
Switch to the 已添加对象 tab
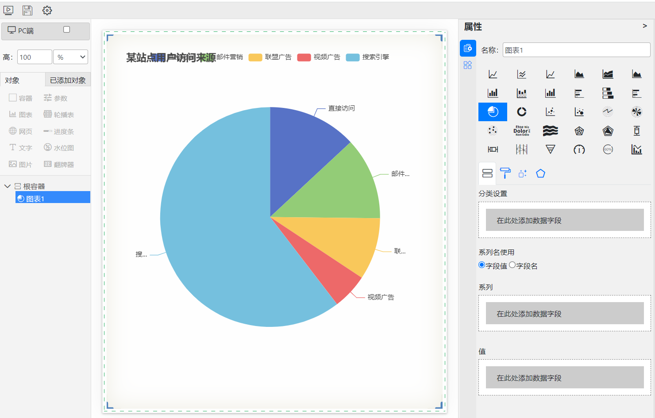tap(68, 80)
